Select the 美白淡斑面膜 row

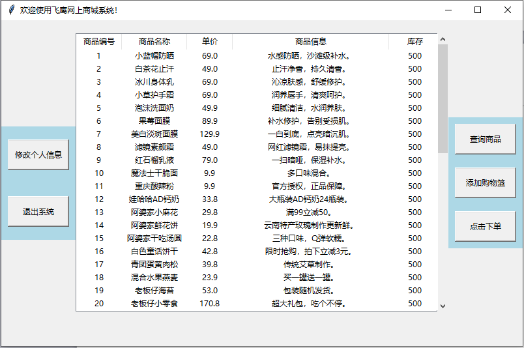257,134
